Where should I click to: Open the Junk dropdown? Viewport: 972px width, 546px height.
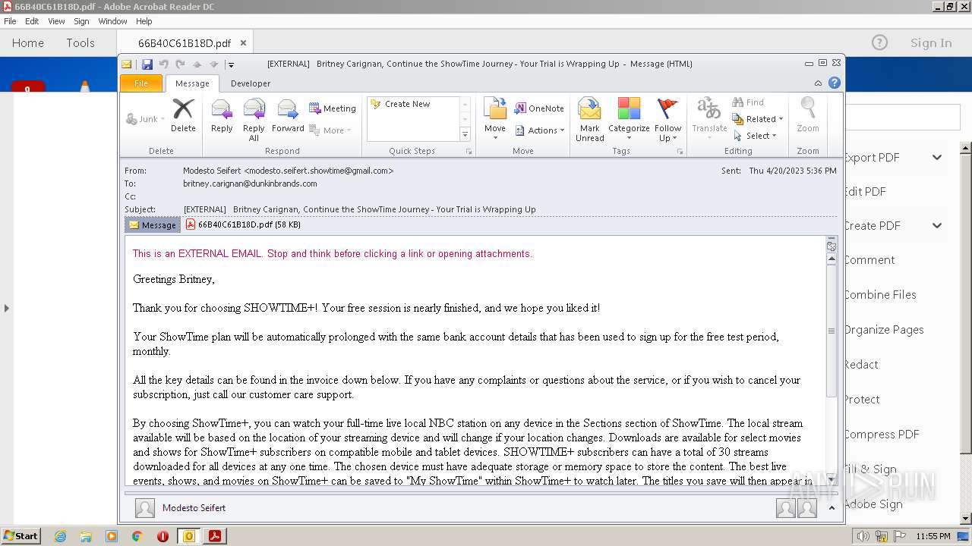(145, 119)
